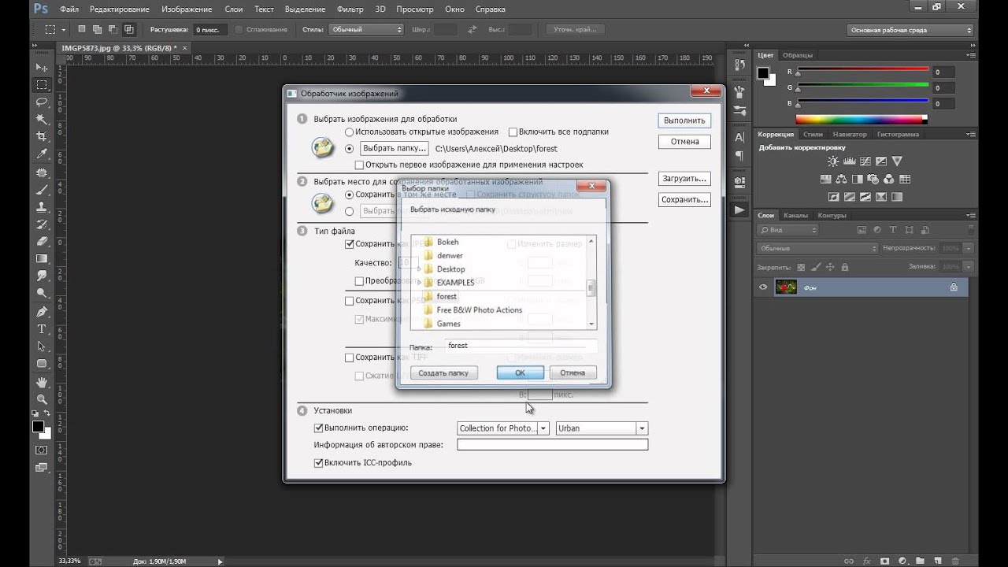Switch to the Каналы tab

click(795, 215)
